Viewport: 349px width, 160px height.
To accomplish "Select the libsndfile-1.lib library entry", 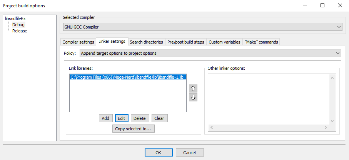I will (x=128, y=77).
